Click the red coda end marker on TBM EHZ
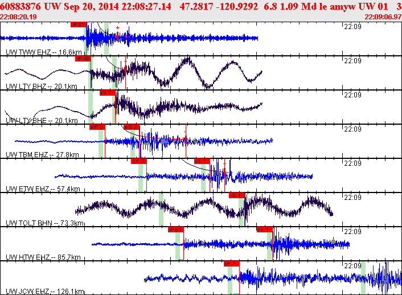 [186, 141]
